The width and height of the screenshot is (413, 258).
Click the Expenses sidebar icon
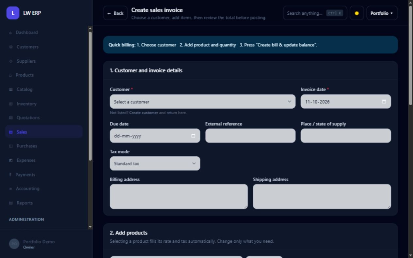point(11,160)
